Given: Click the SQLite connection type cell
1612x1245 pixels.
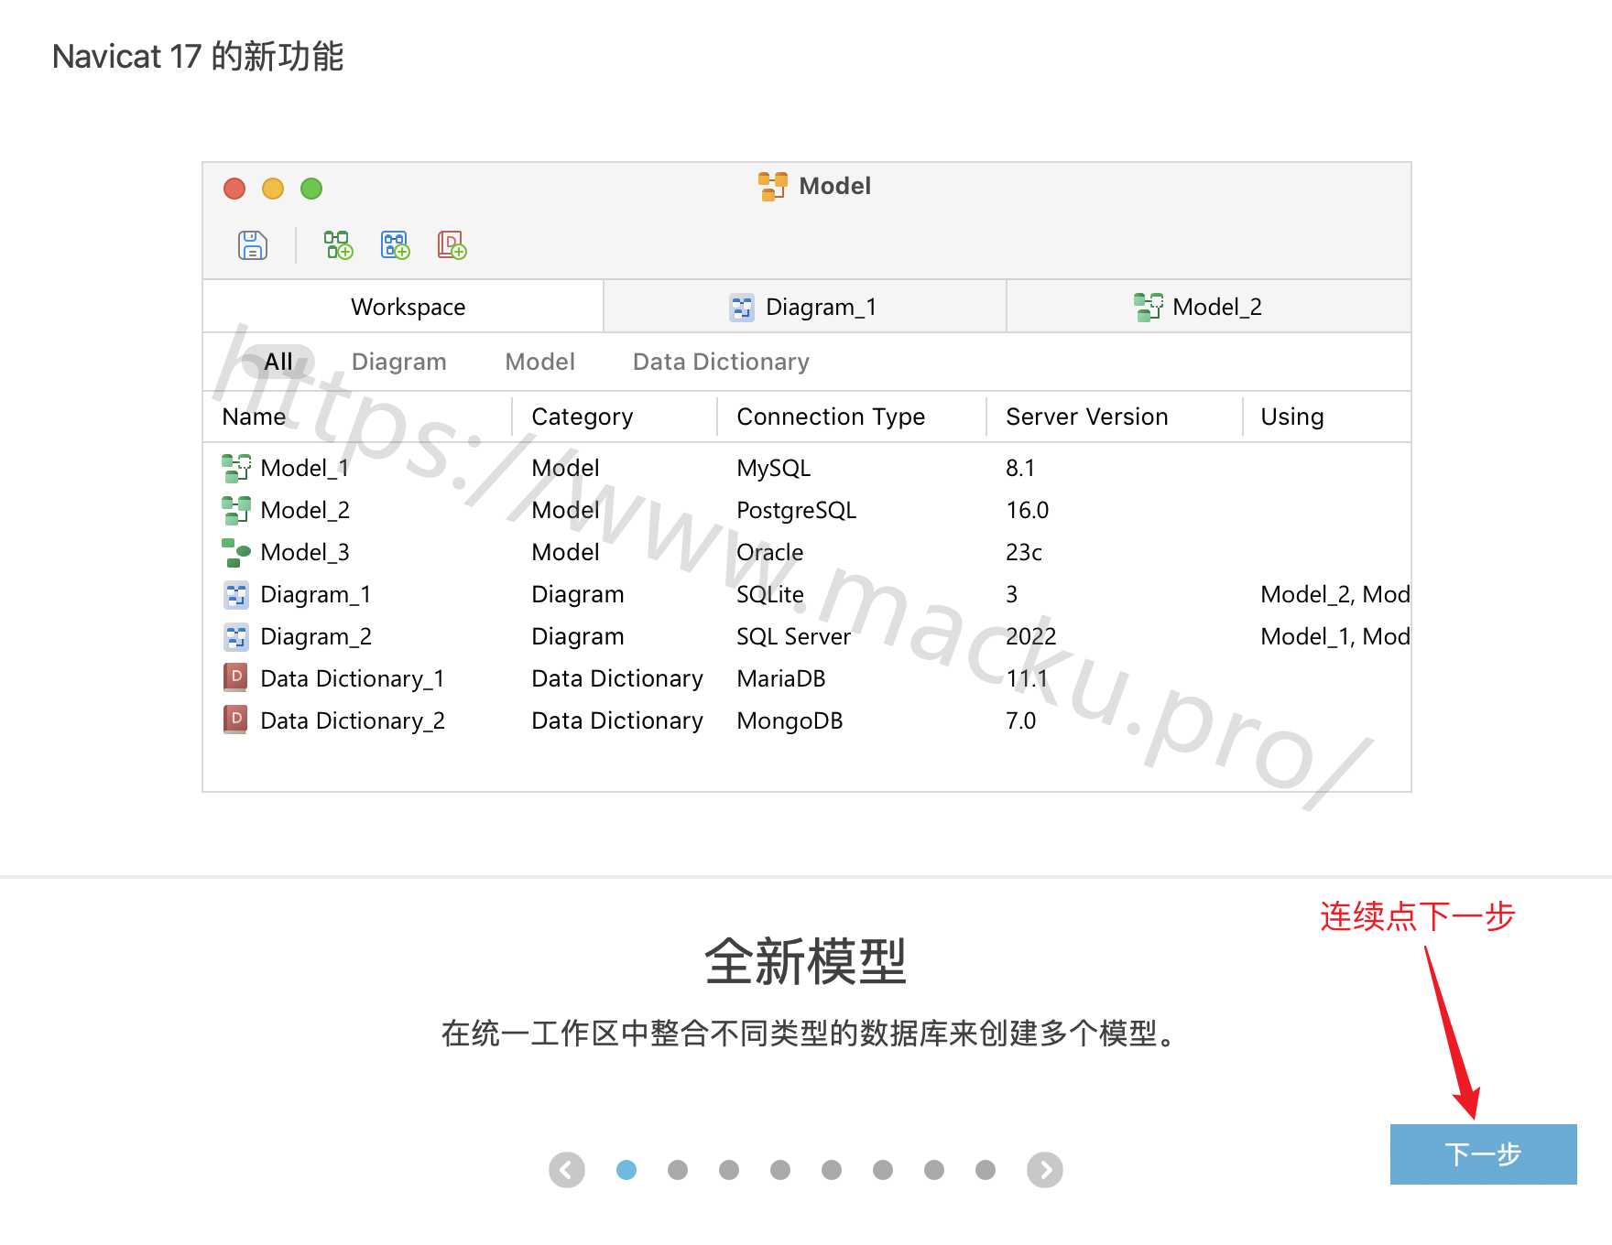Looking at the screenshot, I should point(770,594).
